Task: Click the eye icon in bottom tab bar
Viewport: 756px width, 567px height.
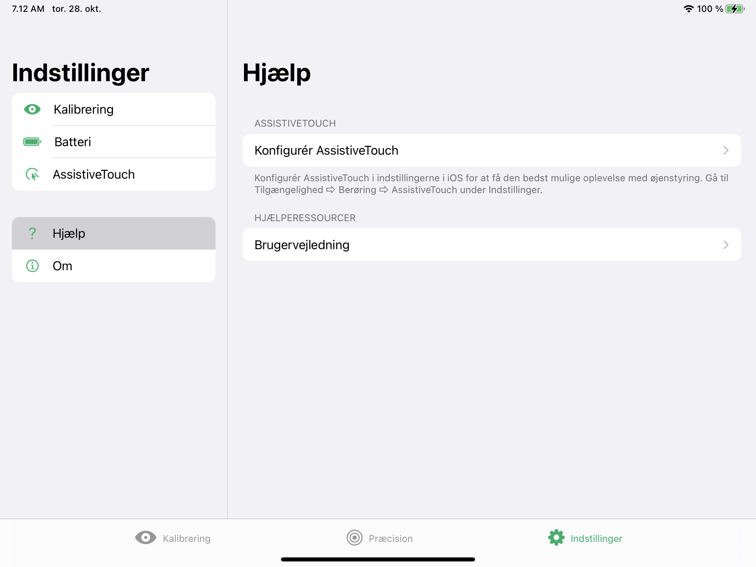Action: 145,538
